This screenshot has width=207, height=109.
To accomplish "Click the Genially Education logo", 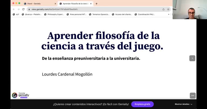I will click(20, 95).
